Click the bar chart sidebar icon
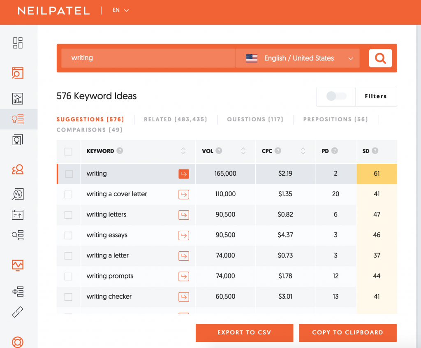Image resolution: width=421 pixels, height=348 pixels. (18, 98)
